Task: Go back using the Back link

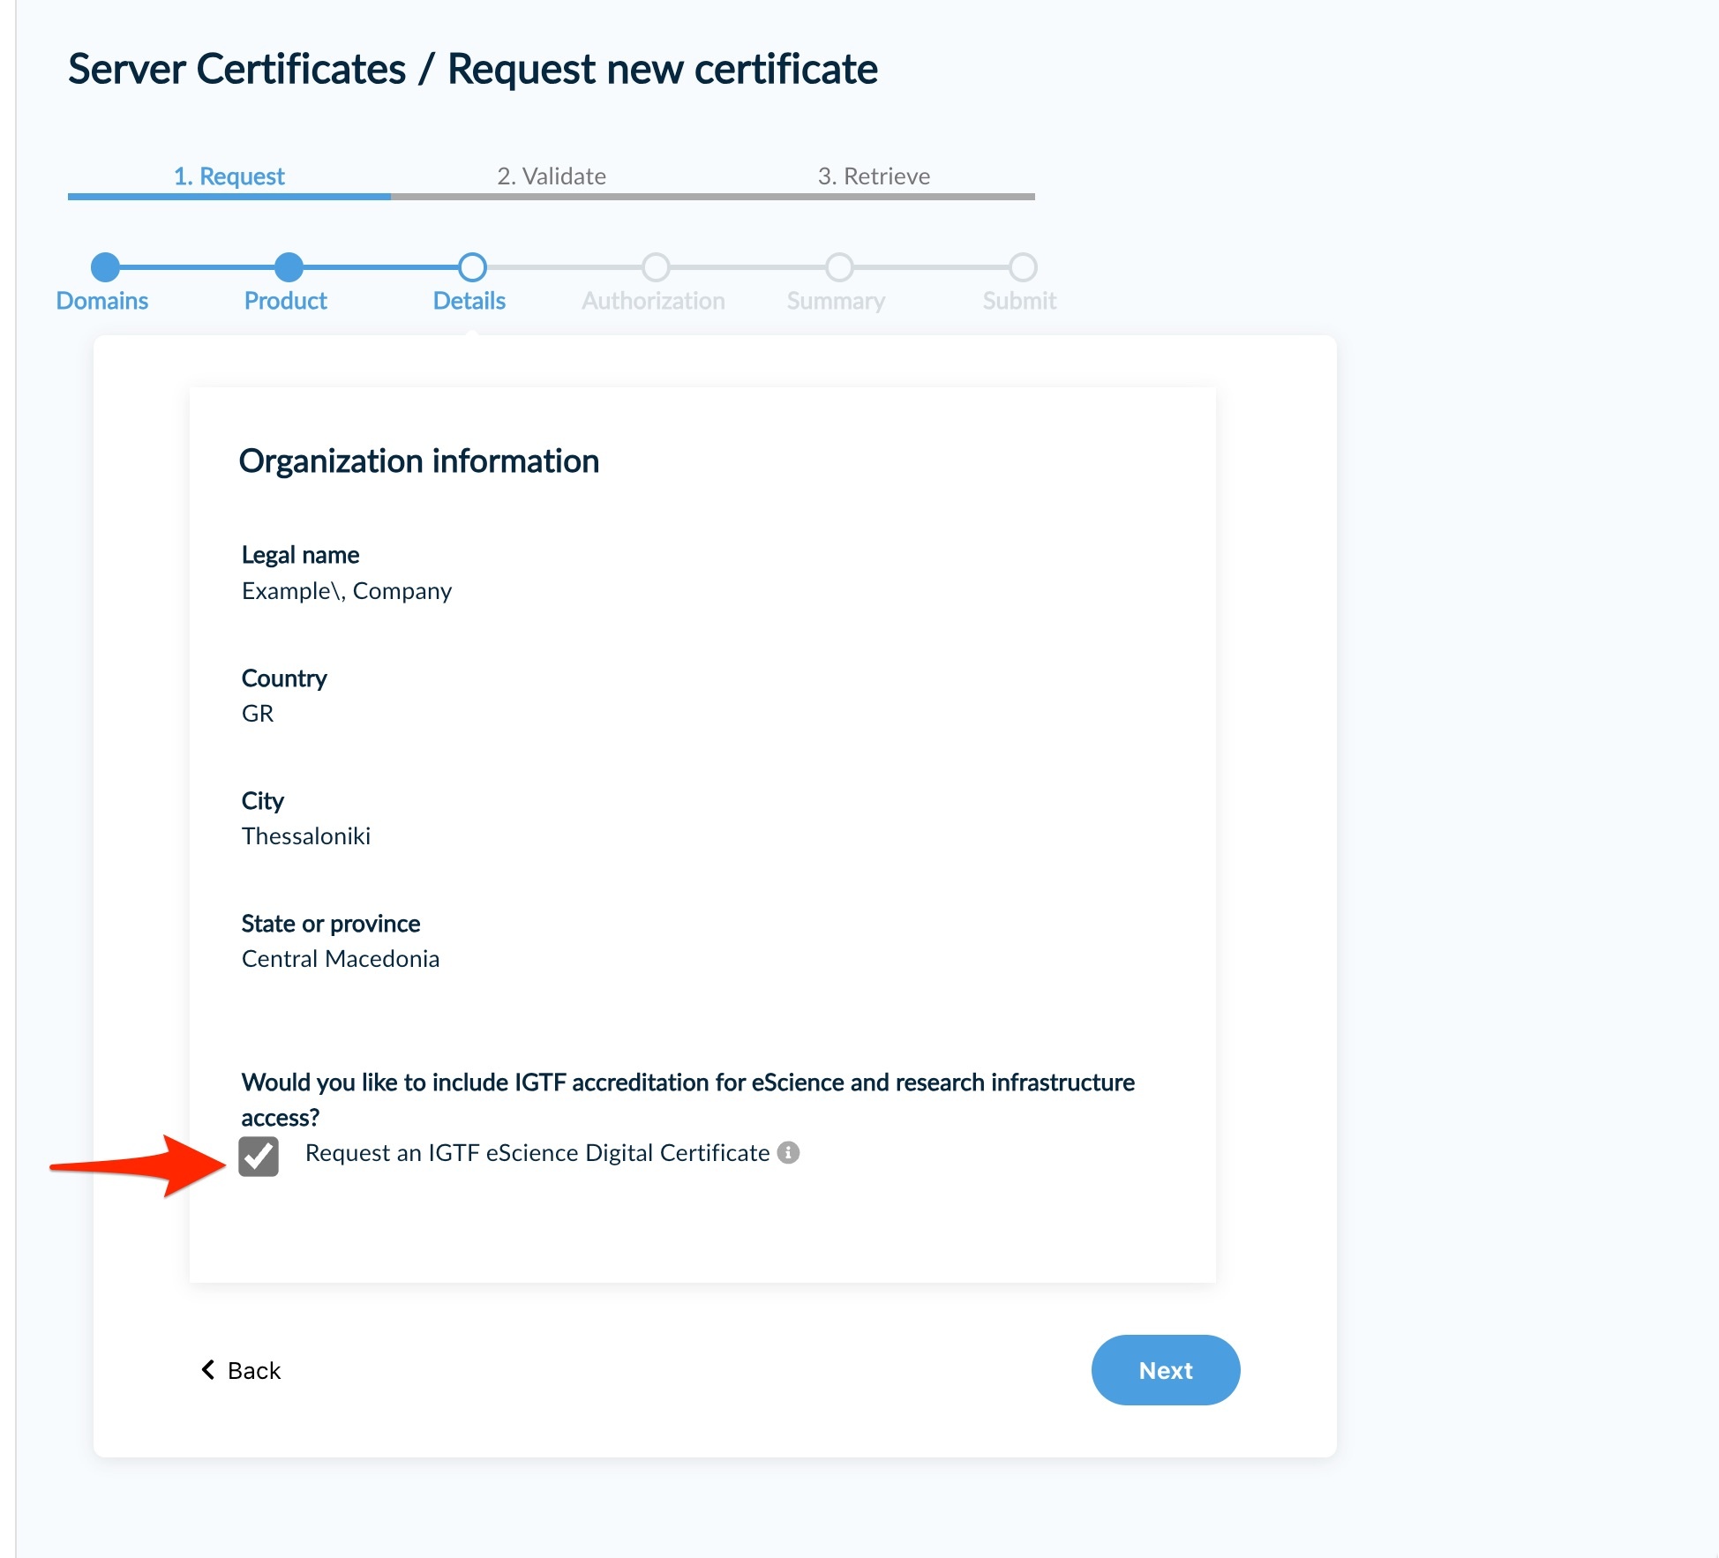Action: [x=253, y=1370]
